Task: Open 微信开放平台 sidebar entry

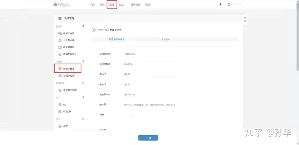Action: click(70, 54)
